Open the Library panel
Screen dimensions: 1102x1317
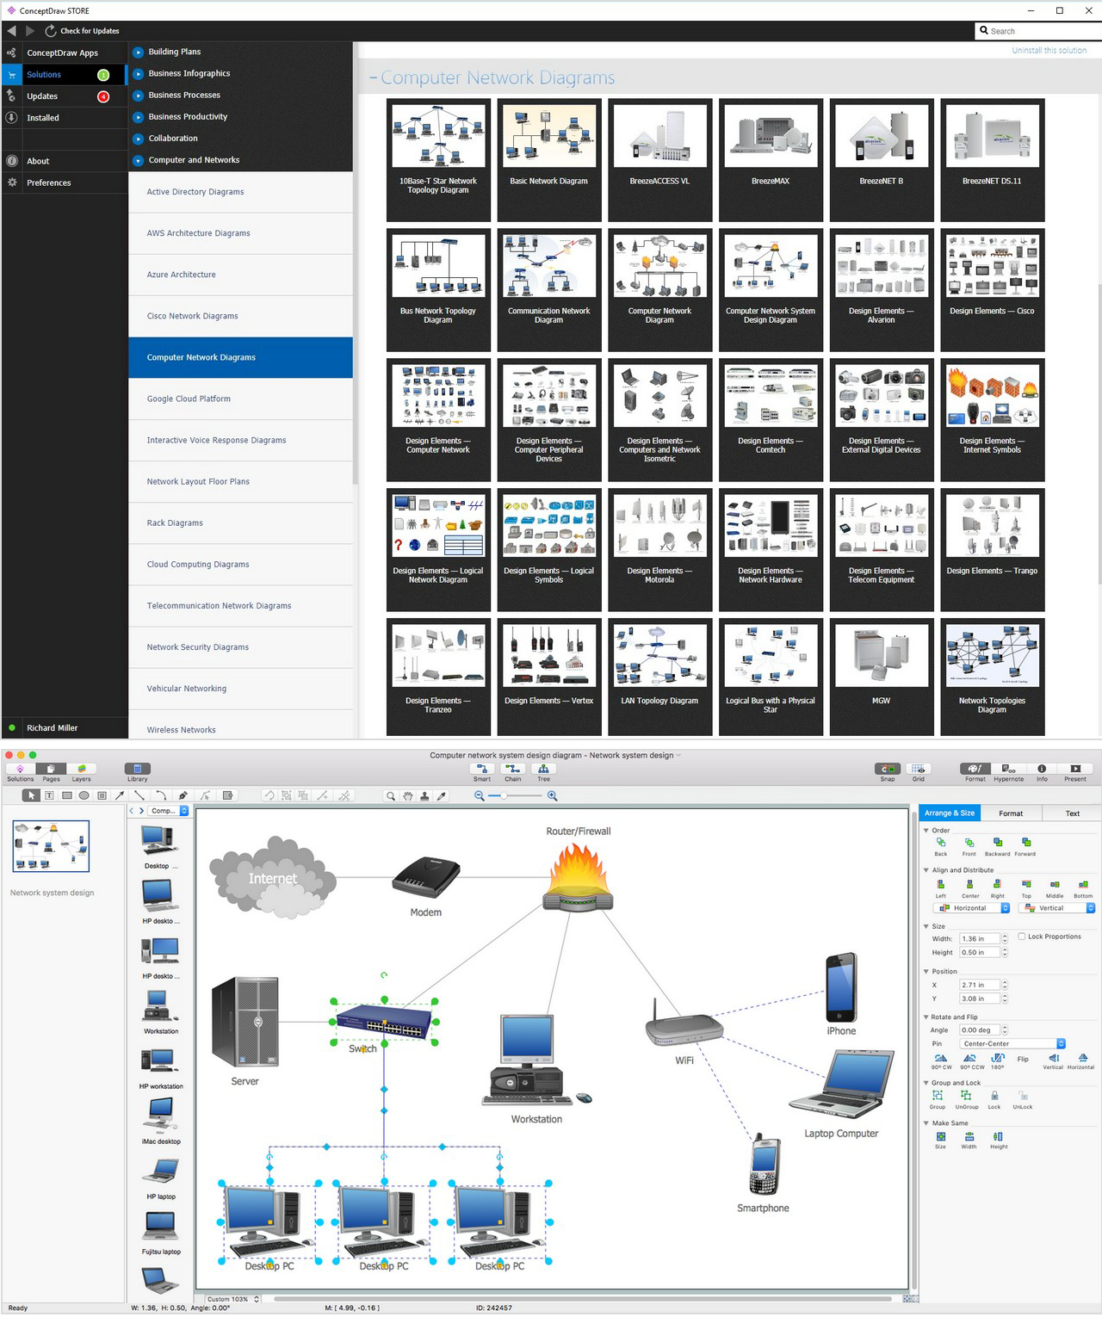[138, 770]
